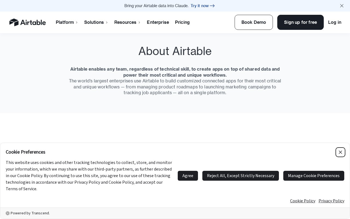This screenshot has height=219, width=350.
Task: Open Manage Cookie Preferences
Action: coord(314,176)
